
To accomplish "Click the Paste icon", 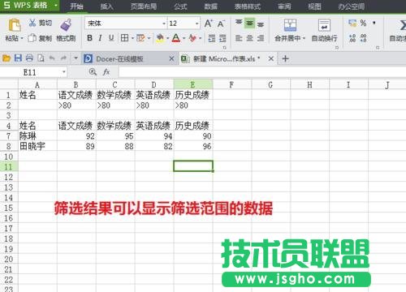I will click(15, 25).
